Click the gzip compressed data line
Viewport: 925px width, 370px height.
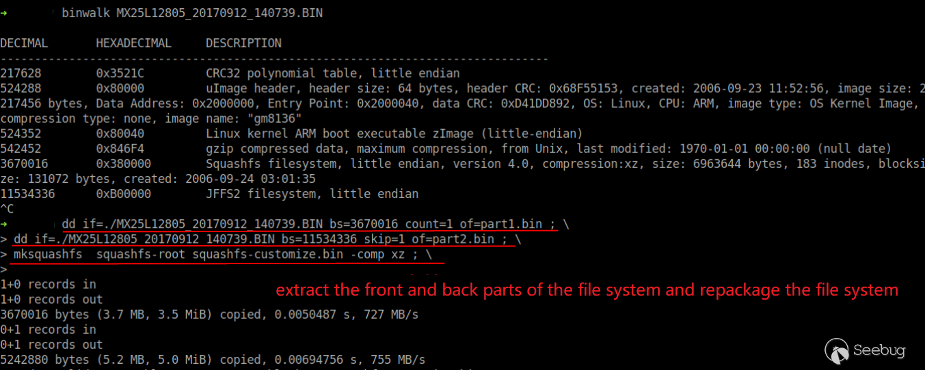tap(549, 149)
